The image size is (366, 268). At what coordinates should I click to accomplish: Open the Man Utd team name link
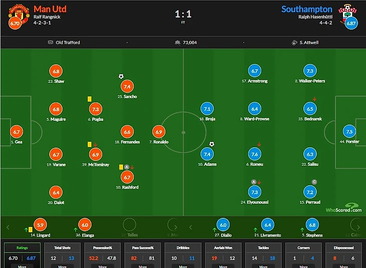pyautogui.click(x=50, y=9)
